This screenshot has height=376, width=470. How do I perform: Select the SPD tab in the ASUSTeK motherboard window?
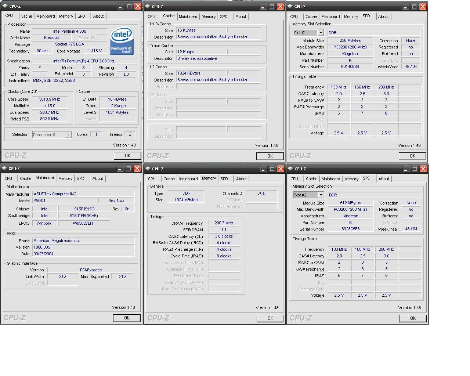[x=80, y=178]
